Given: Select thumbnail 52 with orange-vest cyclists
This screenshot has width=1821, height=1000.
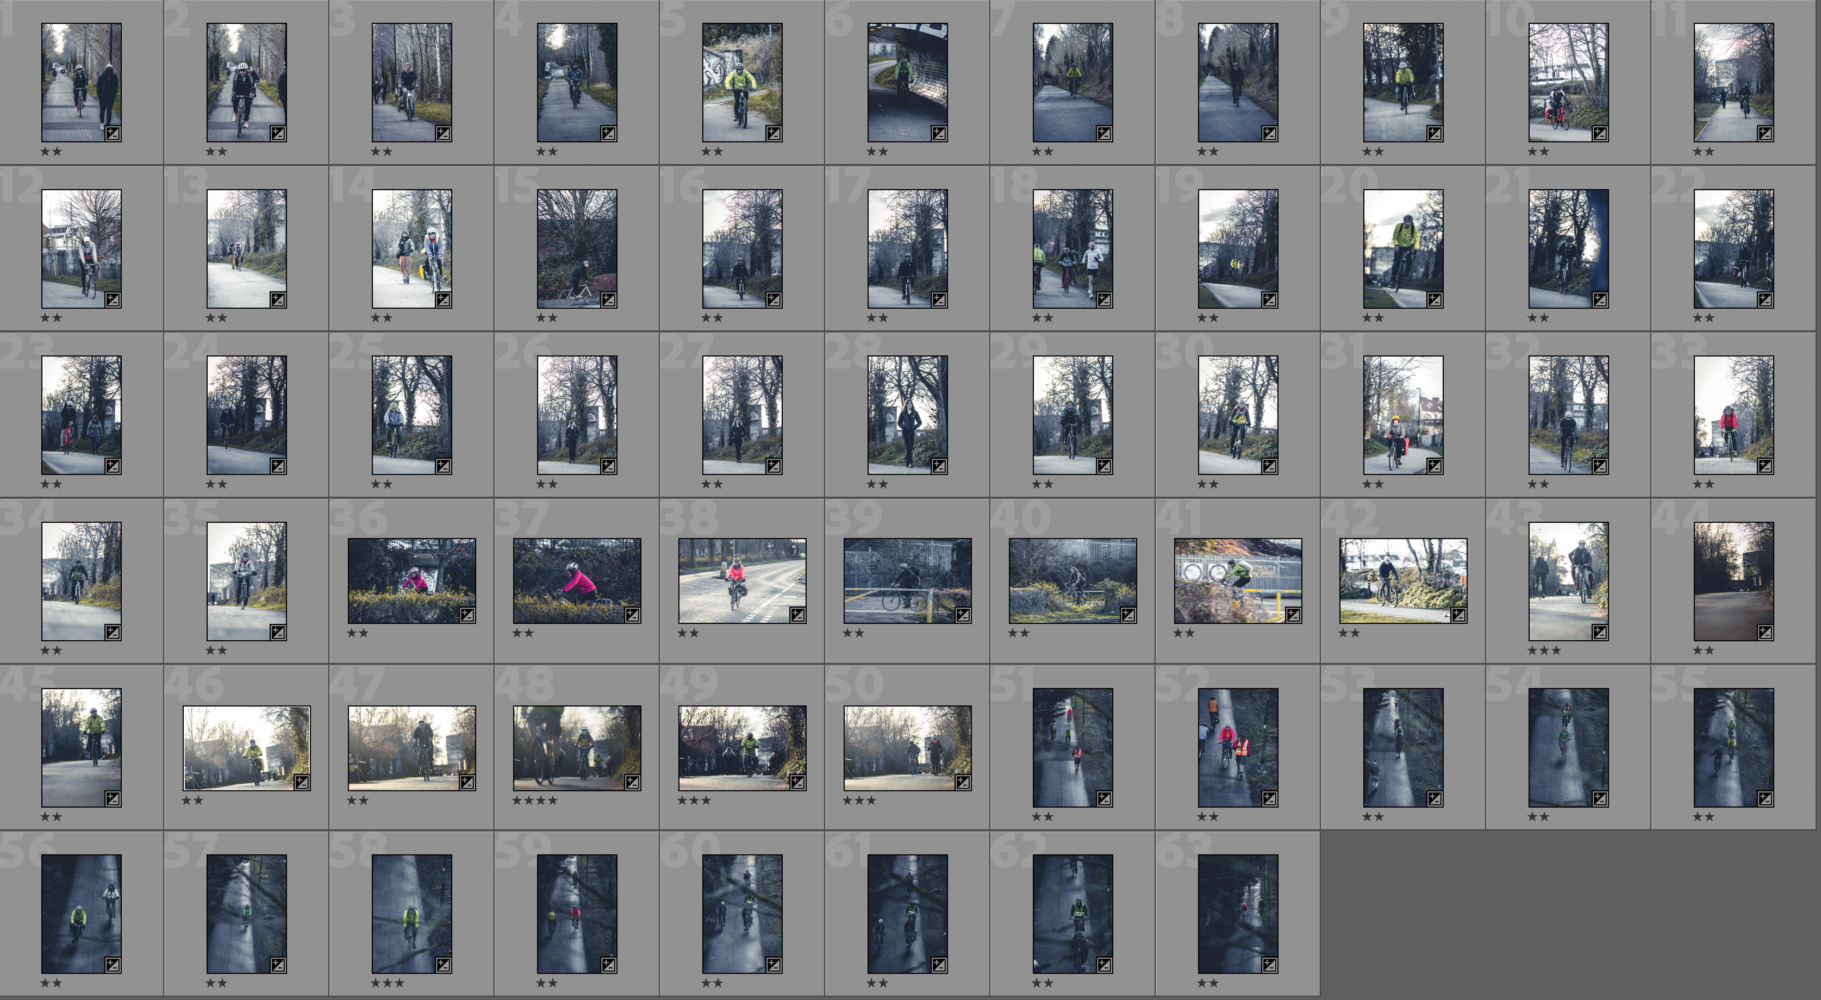Looking at the screenshot, I should [x=1237, y=747].
